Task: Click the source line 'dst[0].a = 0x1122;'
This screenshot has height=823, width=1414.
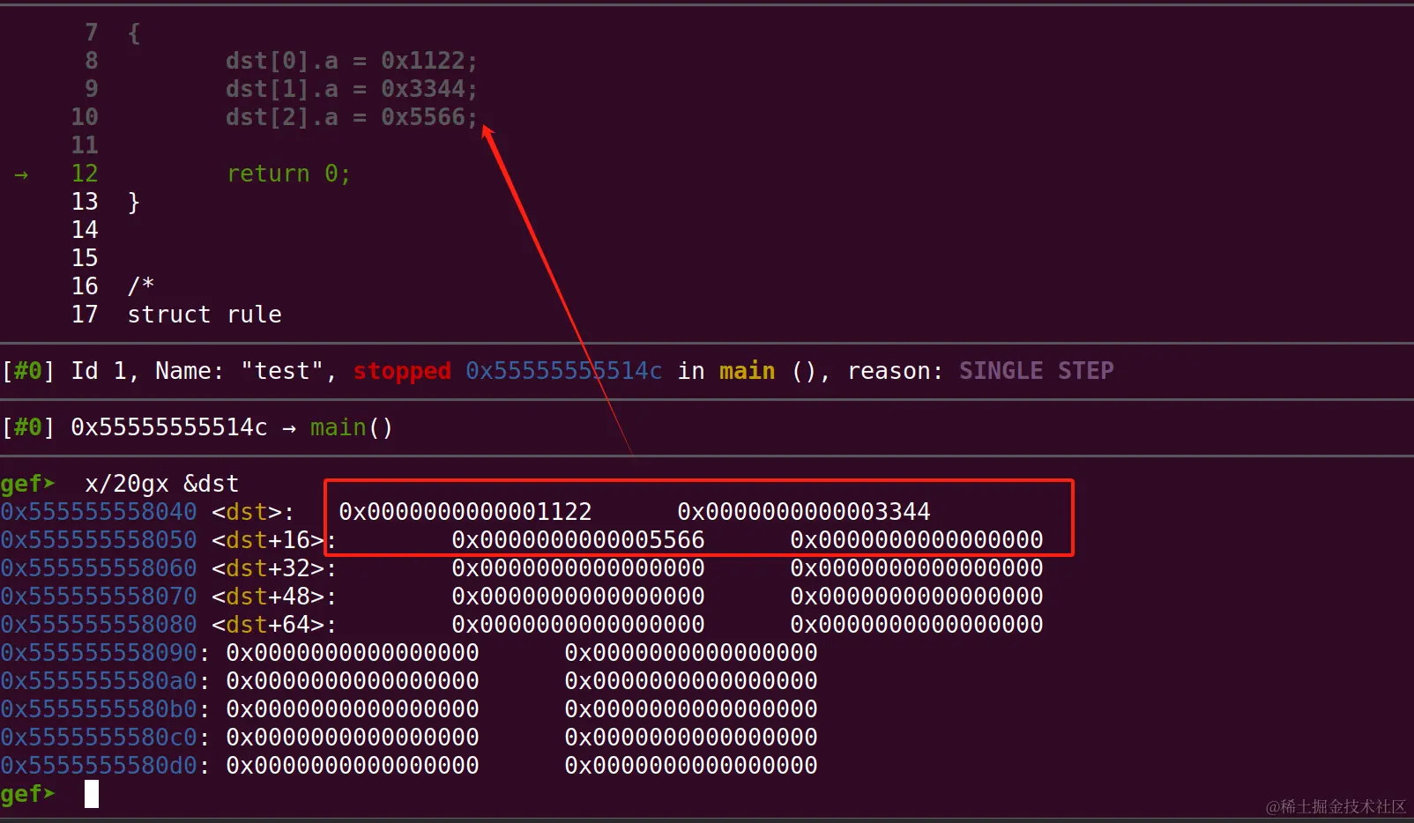Action: click(352, 61)
